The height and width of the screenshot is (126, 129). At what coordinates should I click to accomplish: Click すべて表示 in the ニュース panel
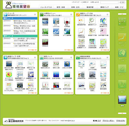coord(32,50)
